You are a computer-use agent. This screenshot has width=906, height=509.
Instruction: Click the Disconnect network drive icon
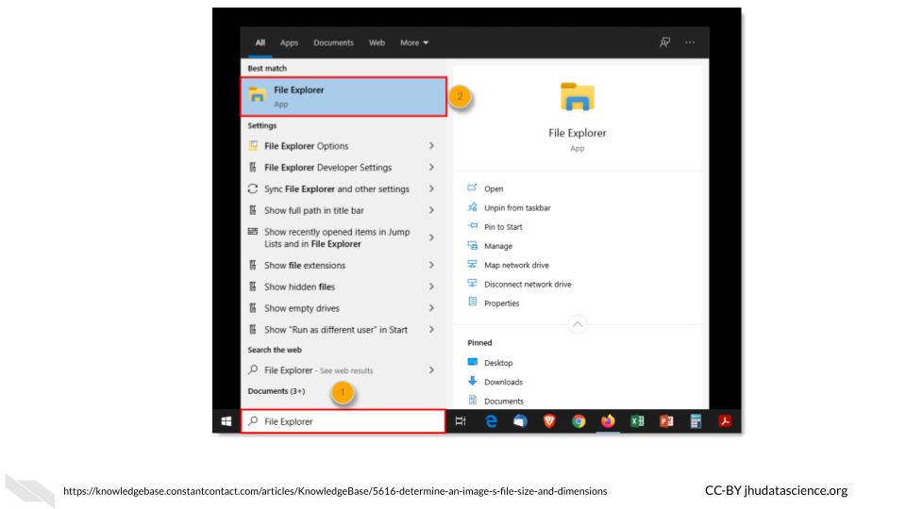pos(472,284)
